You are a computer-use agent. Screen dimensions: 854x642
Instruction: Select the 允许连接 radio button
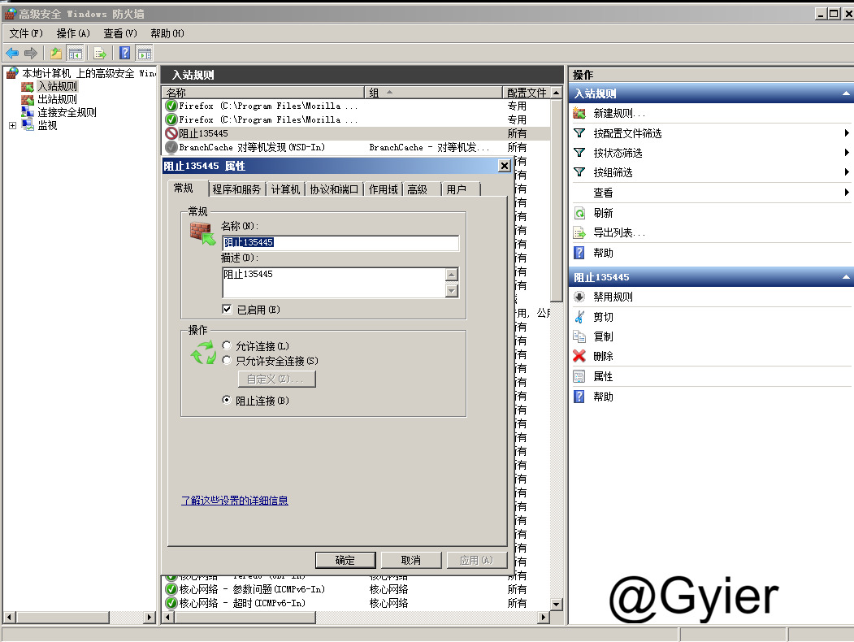point(228,345)
